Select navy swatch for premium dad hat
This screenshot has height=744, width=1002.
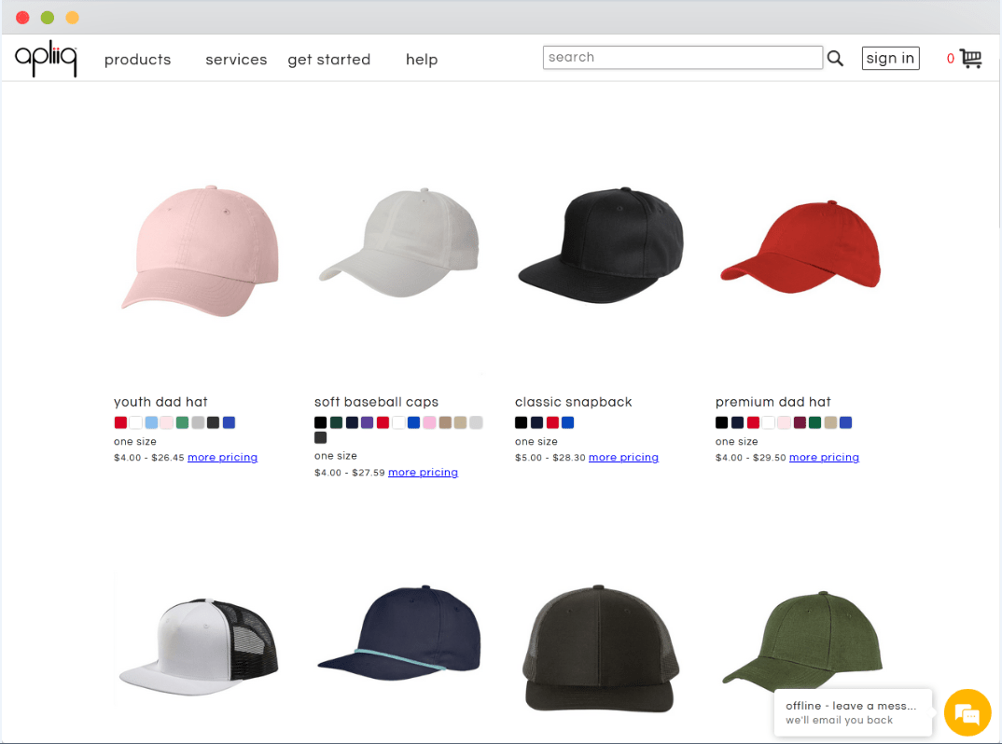click(737, 422)
